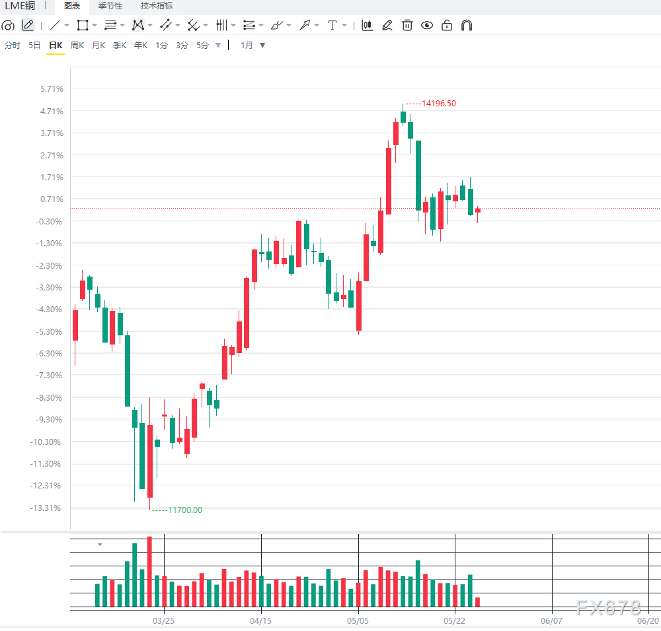Viewport: 661px width, 631px height.
Task: Open the 技术指标 tab
Action: tap(157, 6)
